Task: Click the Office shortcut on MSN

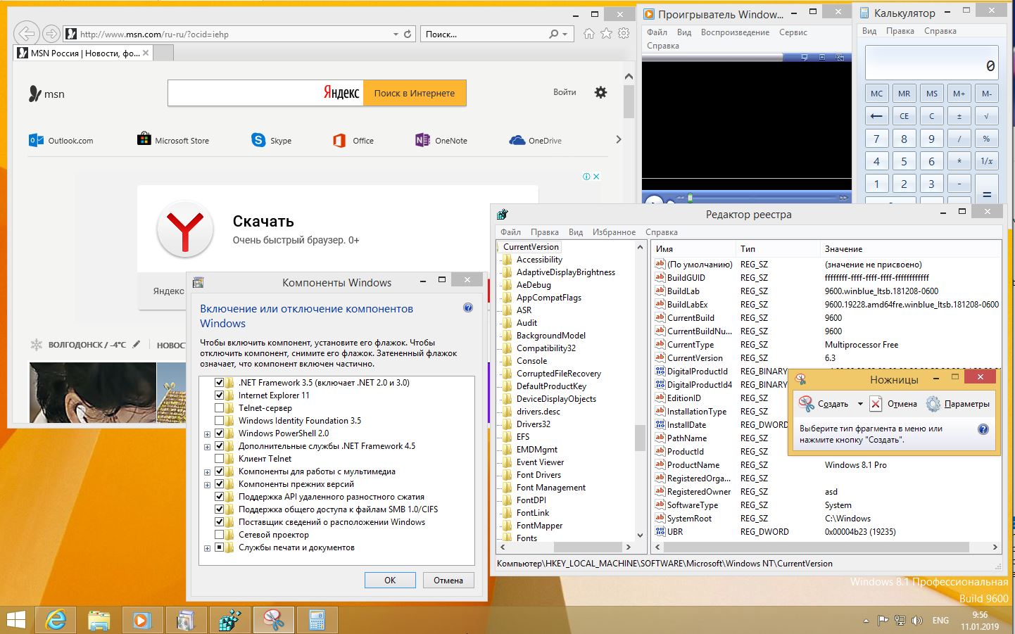Action: click(x=353, y=140)
